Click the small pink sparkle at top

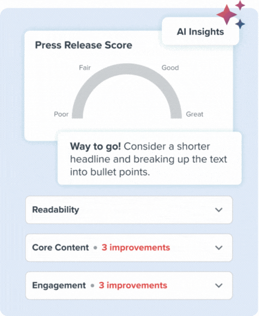pyautogui.click(x=240, y=5)
